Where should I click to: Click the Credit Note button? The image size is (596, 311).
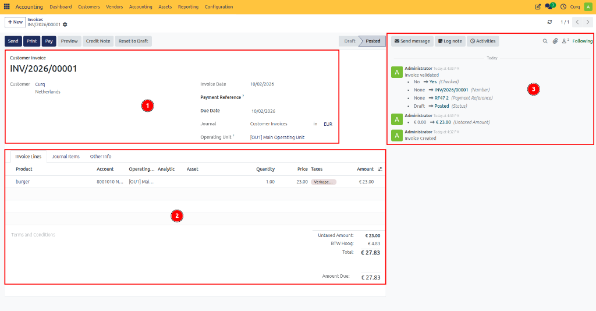pos(98,41)
